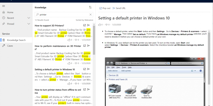Click the Knowledge panel heading

pos(40,7)
